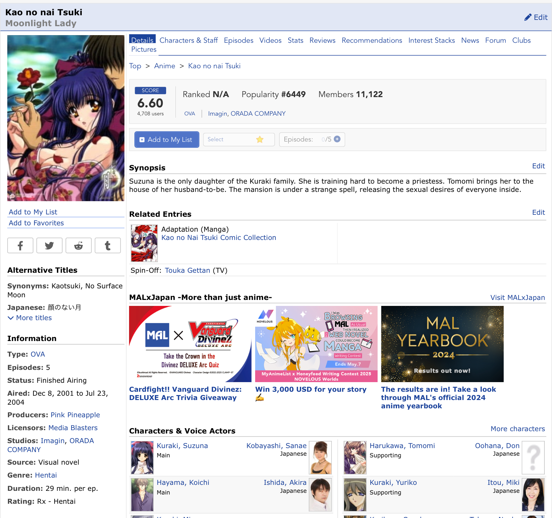
Task: Open the Episodes tab
Action: pos(239,40)
